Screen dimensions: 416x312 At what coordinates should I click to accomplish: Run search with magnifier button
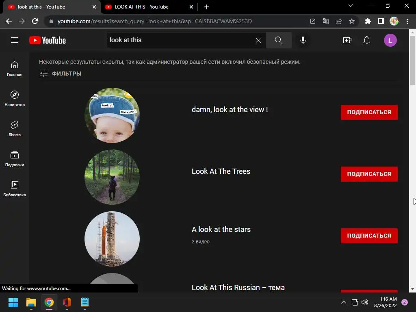point(279,40)
